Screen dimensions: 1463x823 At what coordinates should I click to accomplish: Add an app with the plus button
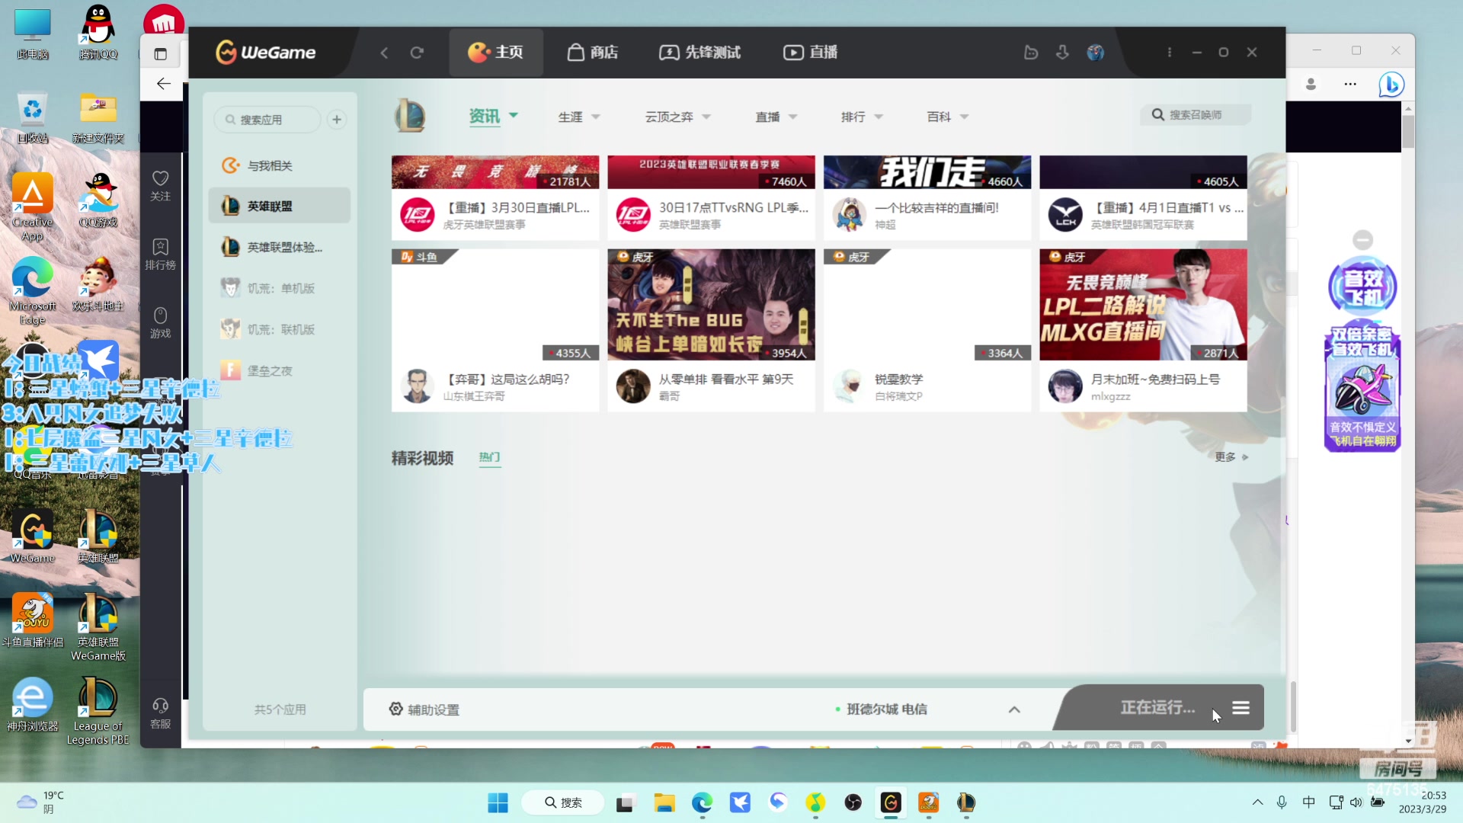coord(337,120)
